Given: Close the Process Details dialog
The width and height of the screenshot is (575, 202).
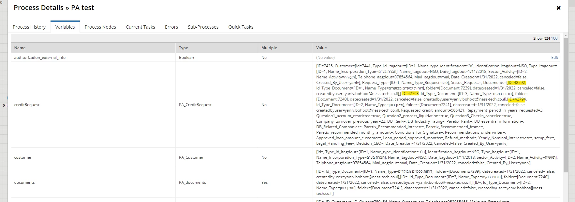Looking at the screenshot, I should pos(558,8).
